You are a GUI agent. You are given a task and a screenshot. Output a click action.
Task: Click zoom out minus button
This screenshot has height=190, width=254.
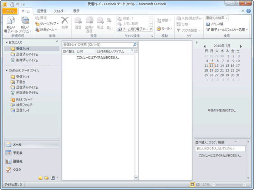[214, 185]
